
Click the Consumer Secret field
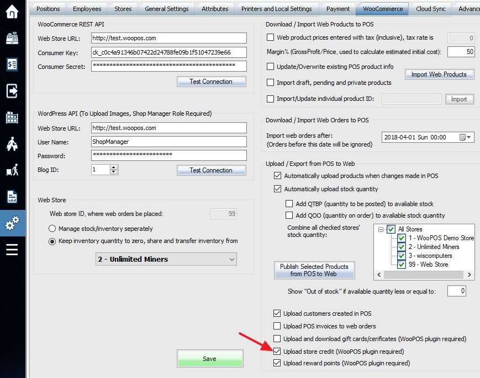tap(168, 66)
